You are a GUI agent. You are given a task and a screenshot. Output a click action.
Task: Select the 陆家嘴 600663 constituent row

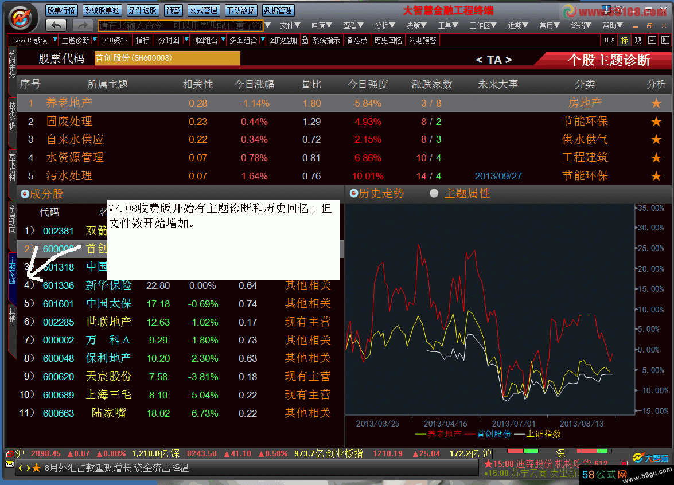pyautogui.click(x=181, y=413)
